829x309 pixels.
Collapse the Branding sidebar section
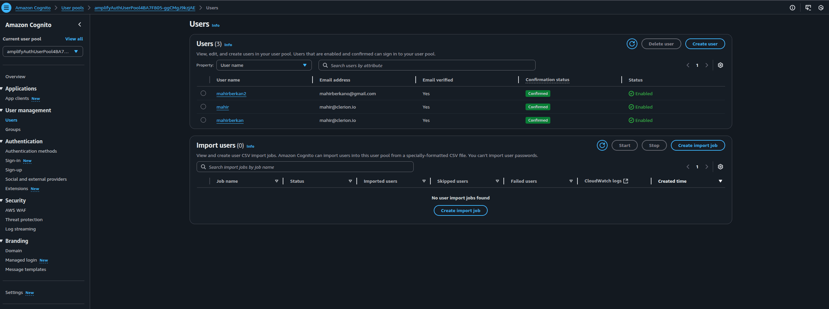(x=2, y=241)
